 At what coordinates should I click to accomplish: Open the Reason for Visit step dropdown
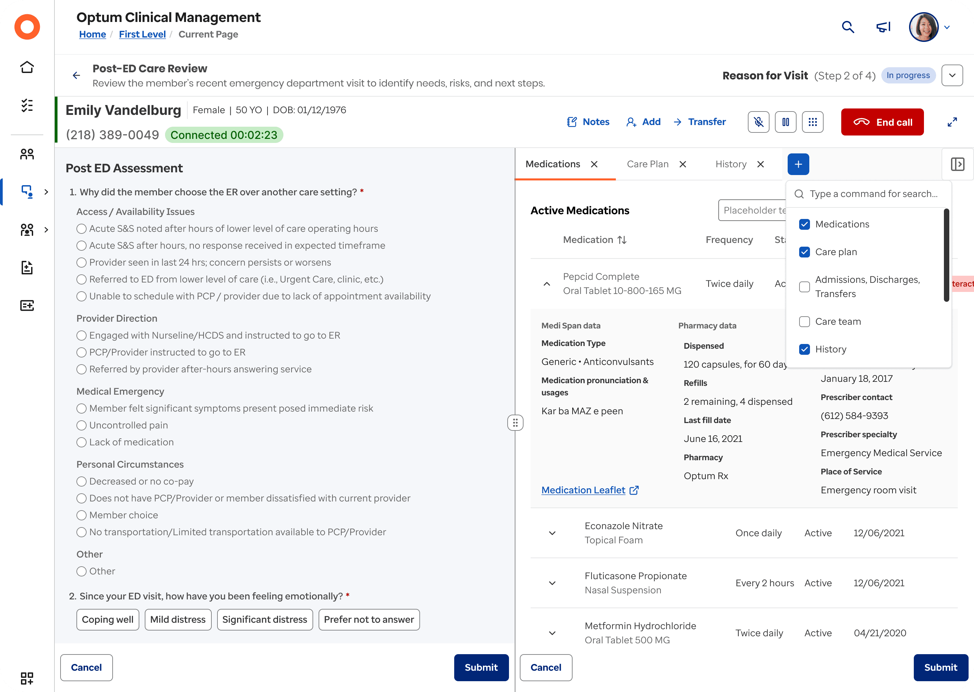(x=952, y=75)
